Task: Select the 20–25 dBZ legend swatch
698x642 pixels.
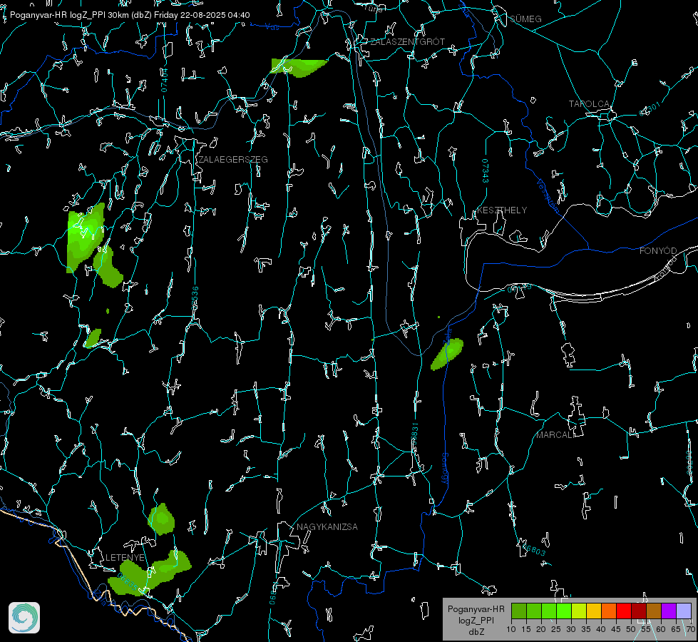Action: (549, 611)
